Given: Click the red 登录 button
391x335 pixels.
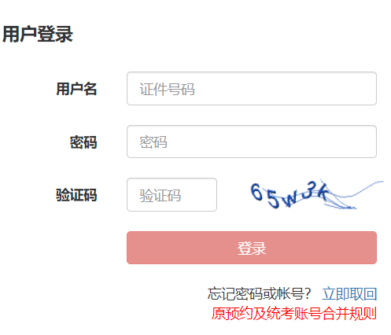Looking at the screenshot, I should (x=252, y=248).
